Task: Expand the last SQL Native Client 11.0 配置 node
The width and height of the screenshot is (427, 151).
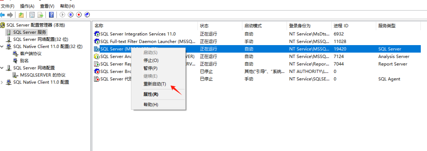Action: pyautogui.click(x=2, y=82)
